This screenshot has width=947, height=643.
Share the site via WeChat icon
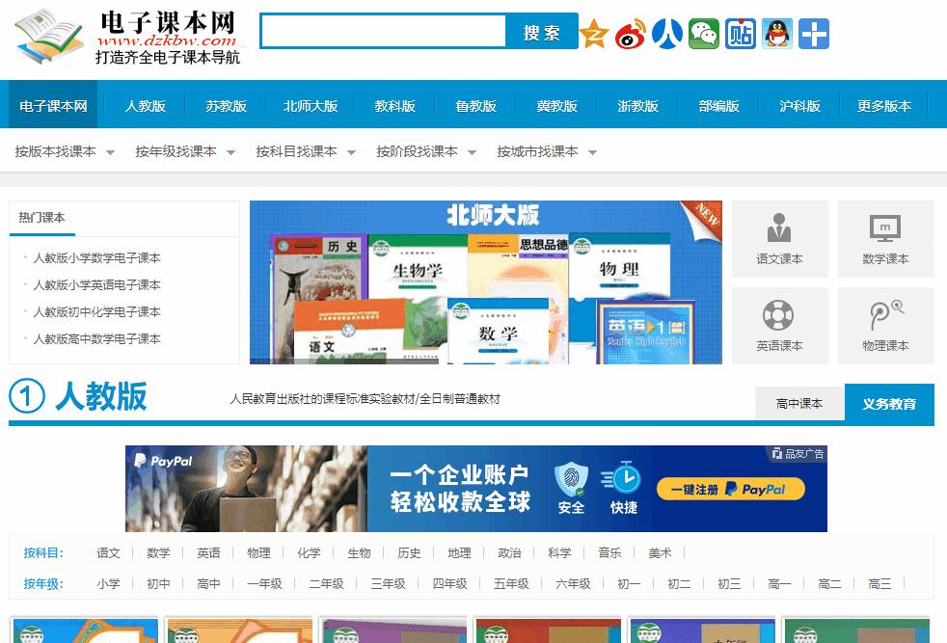click(x=703, y=32)
